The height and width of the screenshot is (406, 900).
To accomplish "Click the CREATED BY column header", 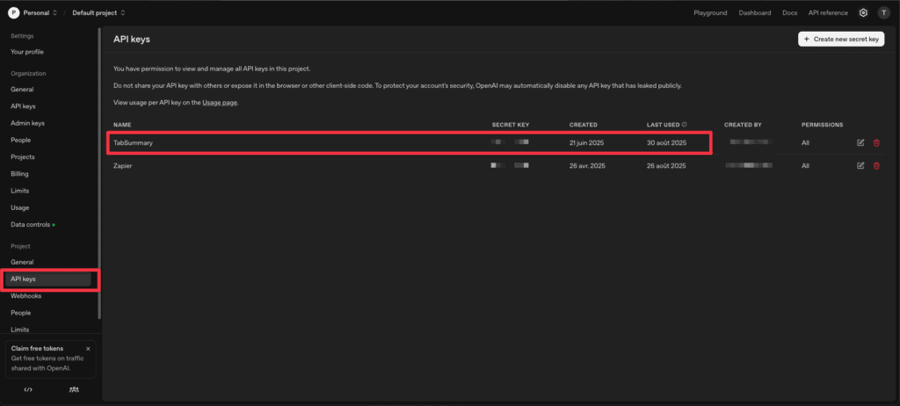I will click(743, 124).
